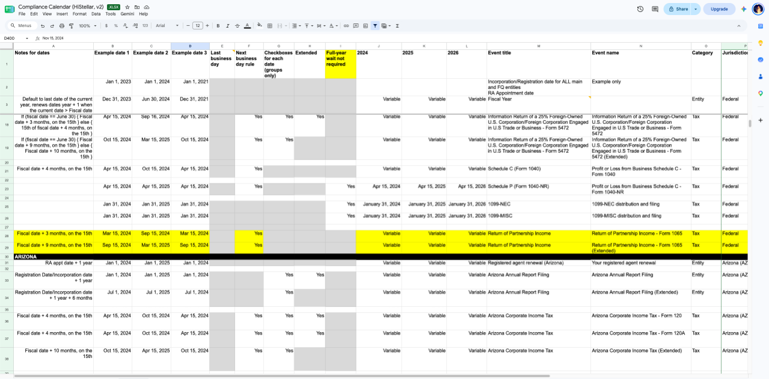Open the Sheets home icon
The height and width of the screenshot is (379, 769).
click(x=9, y=9)
